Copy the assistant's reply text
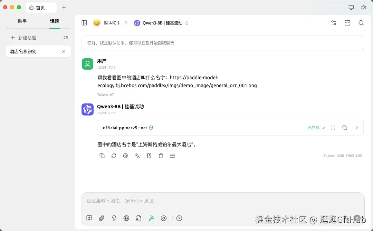Viewport: 373px width, 231px height. [102, 155]
